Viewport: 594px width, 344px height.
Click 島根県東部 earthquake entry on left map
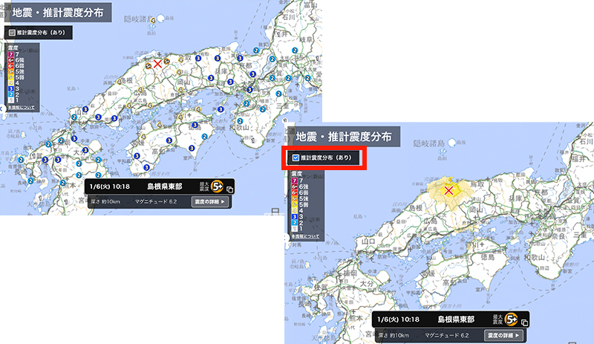165,186
